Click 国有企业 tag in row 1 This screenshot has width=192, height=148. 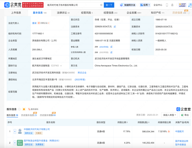(x=29, y=133)
